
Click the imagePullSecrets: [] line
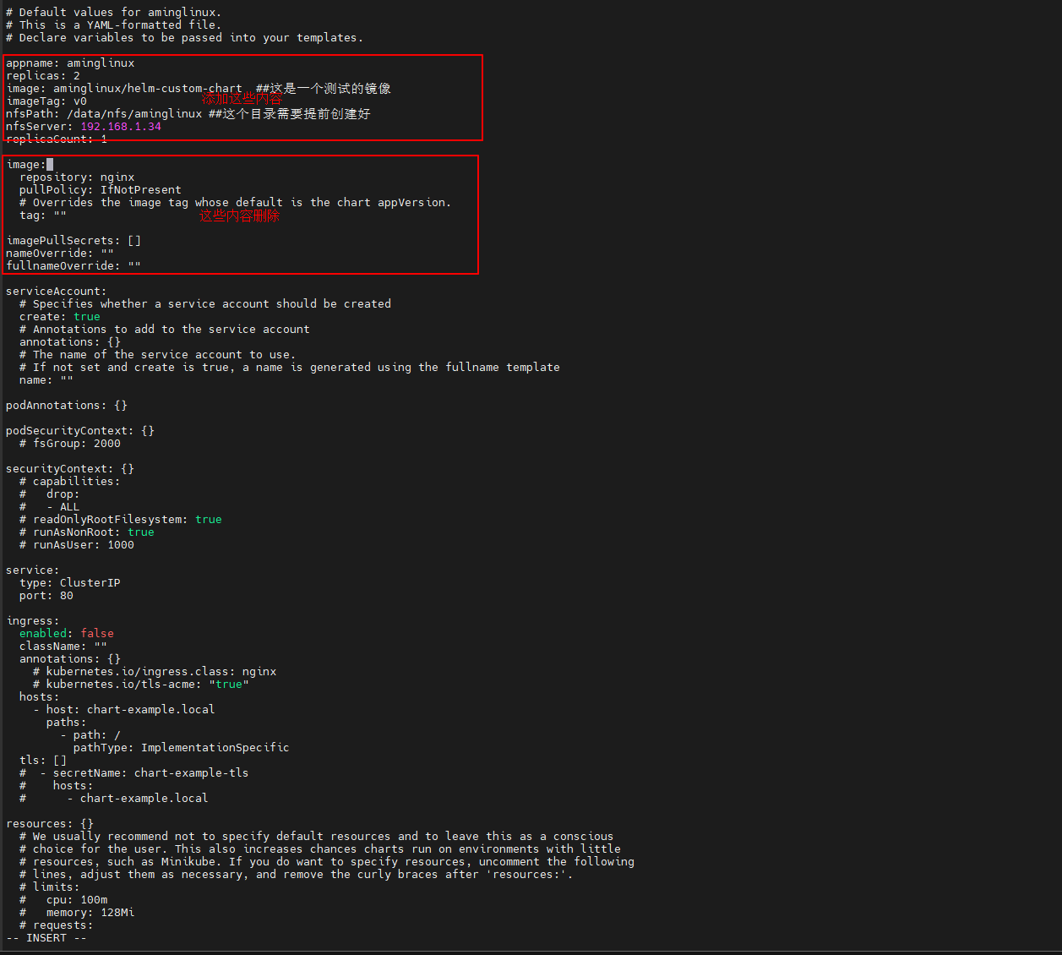click(x=74, y=241)
